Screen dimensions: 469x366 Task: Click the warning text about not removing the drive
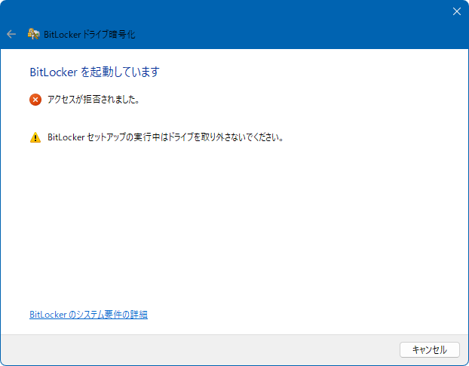tap(166, 137)
